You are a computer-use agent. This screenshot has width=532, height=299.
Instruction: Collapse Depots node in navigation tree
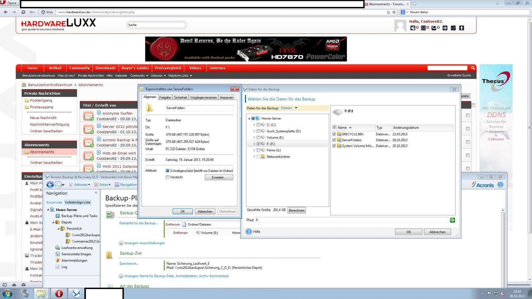click(53, 222)
